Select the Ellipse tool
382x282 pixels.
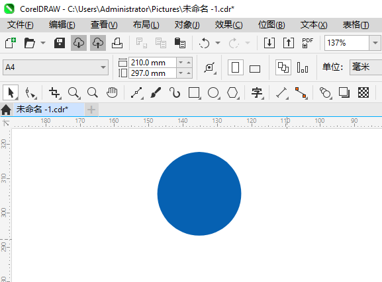[x=214, y=93]
